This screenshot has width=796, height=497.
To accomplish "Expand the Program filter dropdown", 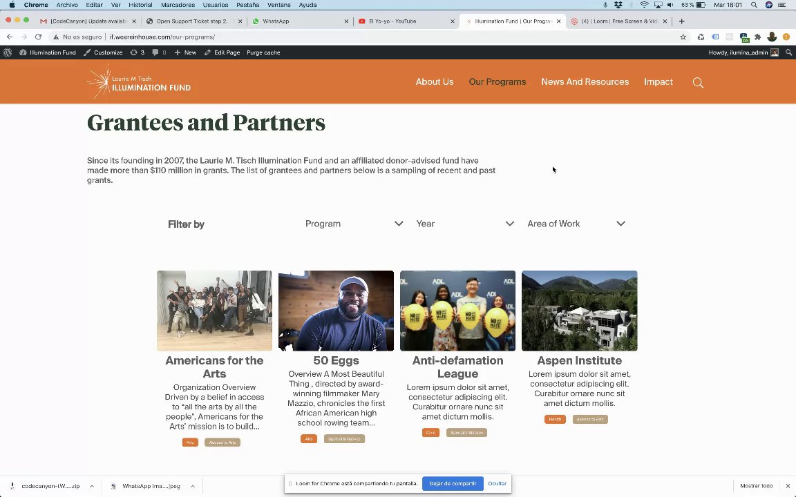I will (354, 224).
